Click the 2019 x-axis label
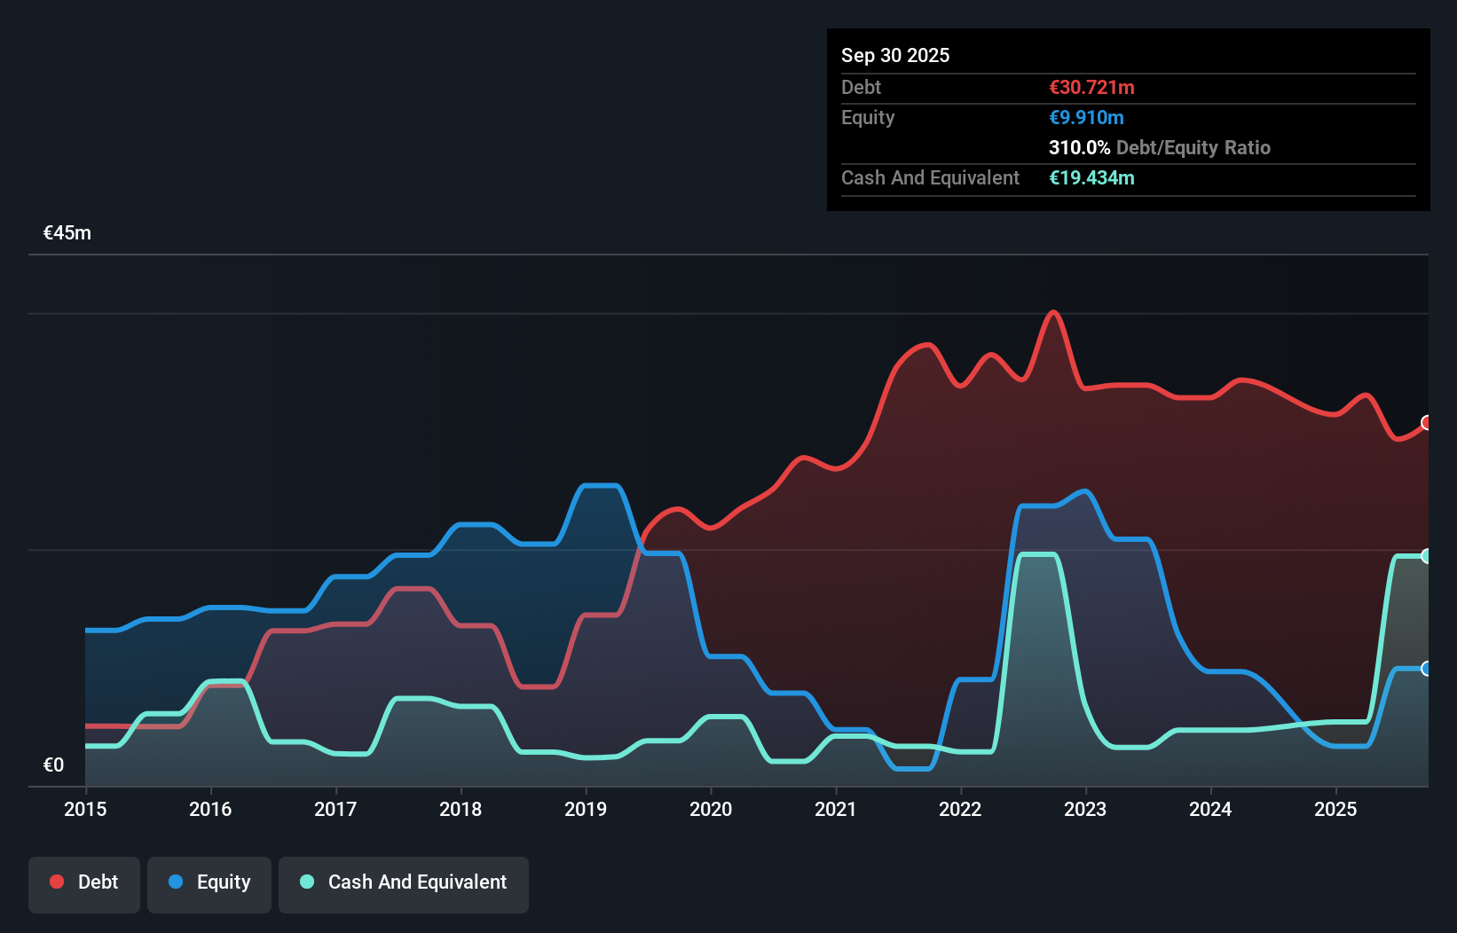This screenshot has width=1457, height=933. [586, 809]
